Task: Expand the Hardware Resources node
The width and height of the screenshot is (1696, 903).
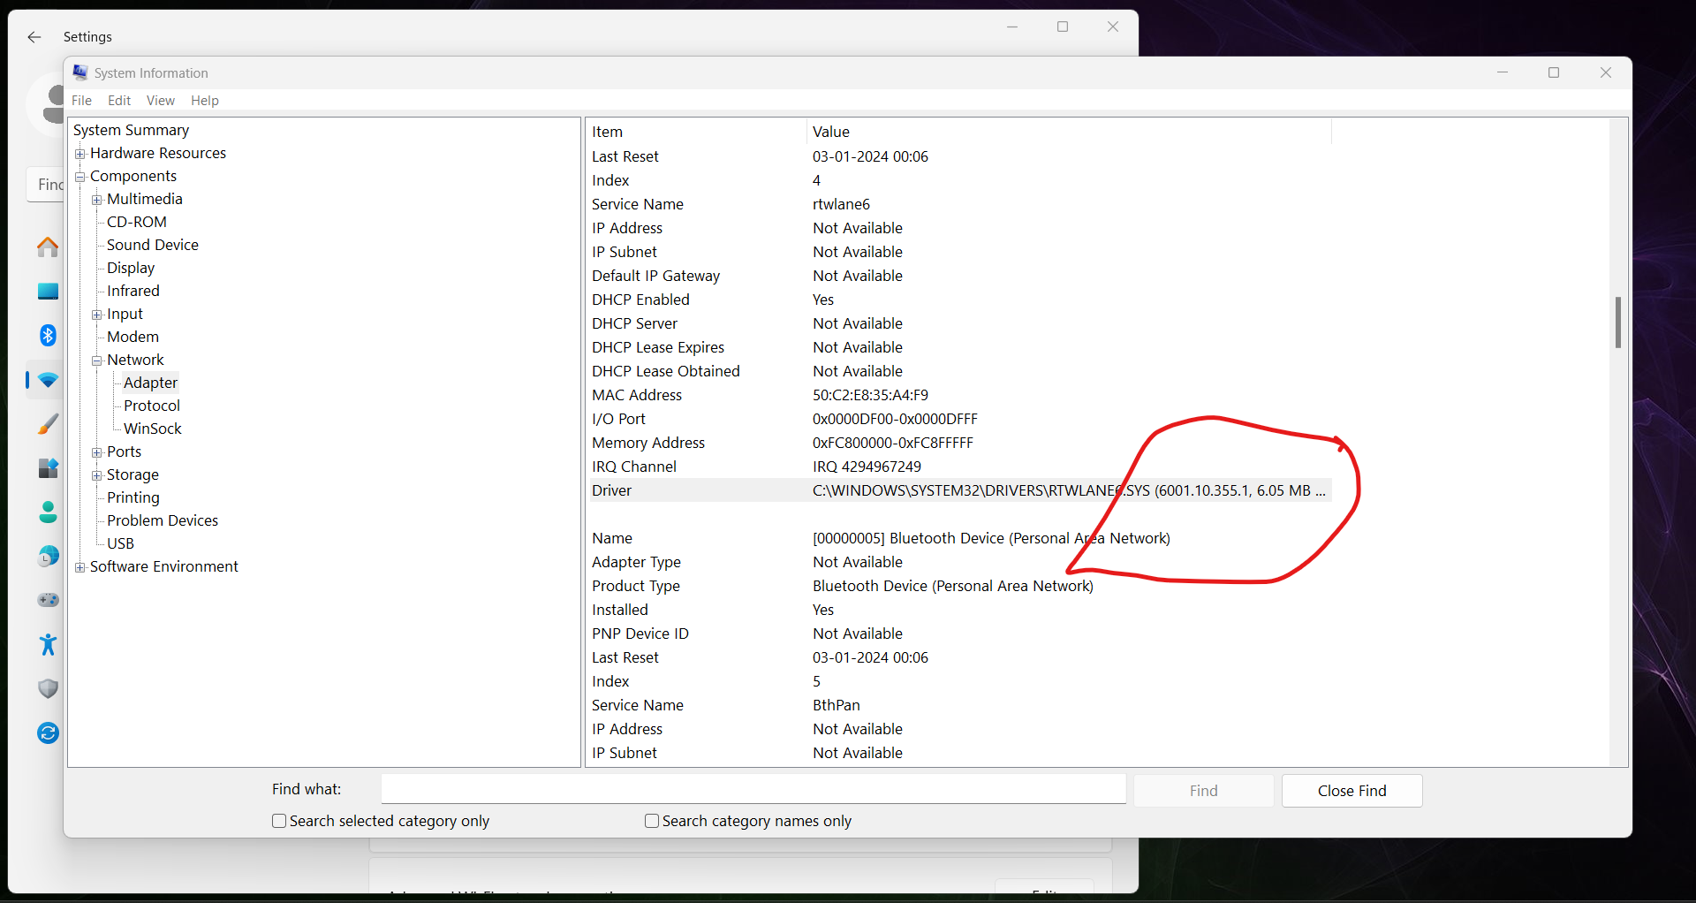Action: pos(80,153)
